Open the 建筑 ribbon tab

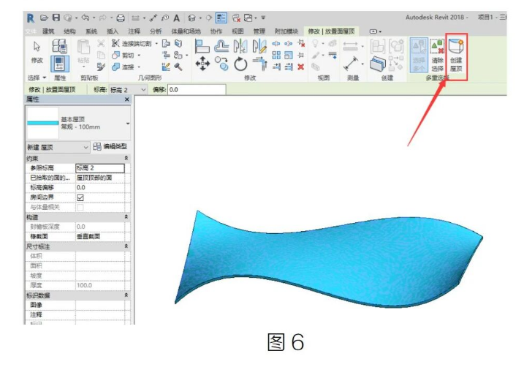[48, 31]
